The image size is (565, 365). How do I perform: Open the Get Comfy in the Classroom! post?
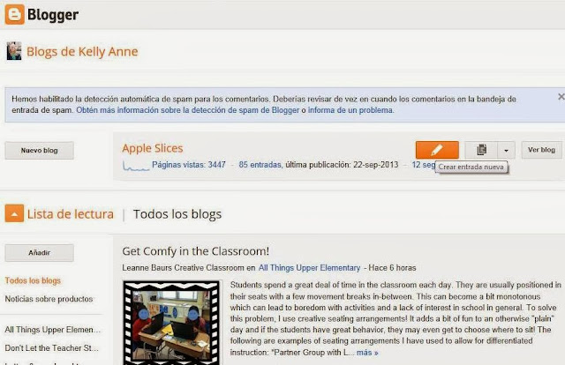point(196,251)
